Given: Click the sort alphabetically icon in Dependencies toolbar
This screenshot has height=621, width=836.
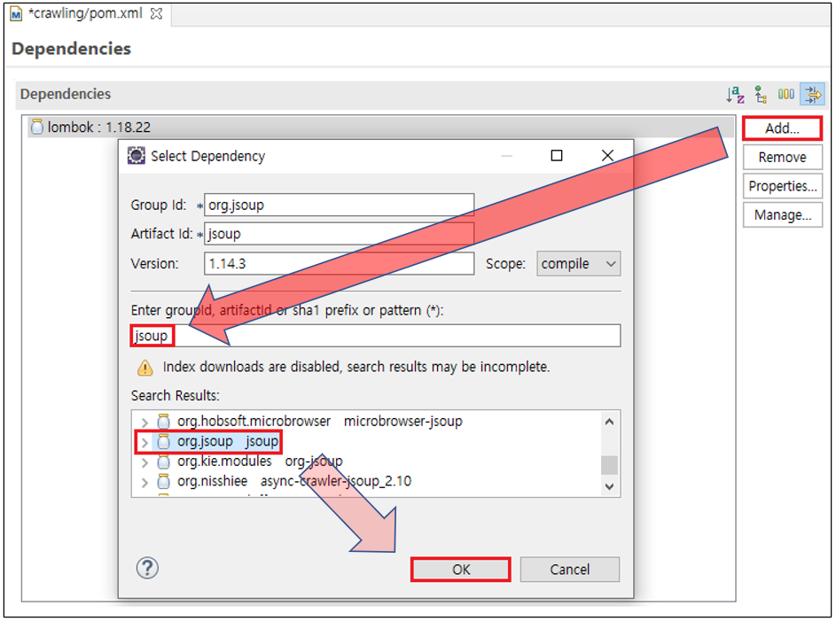Looking at the screenshot, I should (x=735, y=95).
